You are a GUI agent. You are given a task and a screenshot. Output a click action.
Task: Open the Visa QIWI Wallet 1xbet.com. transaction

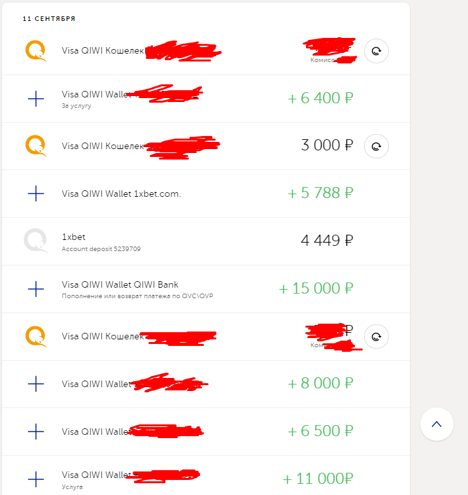(x=121, y=194)
